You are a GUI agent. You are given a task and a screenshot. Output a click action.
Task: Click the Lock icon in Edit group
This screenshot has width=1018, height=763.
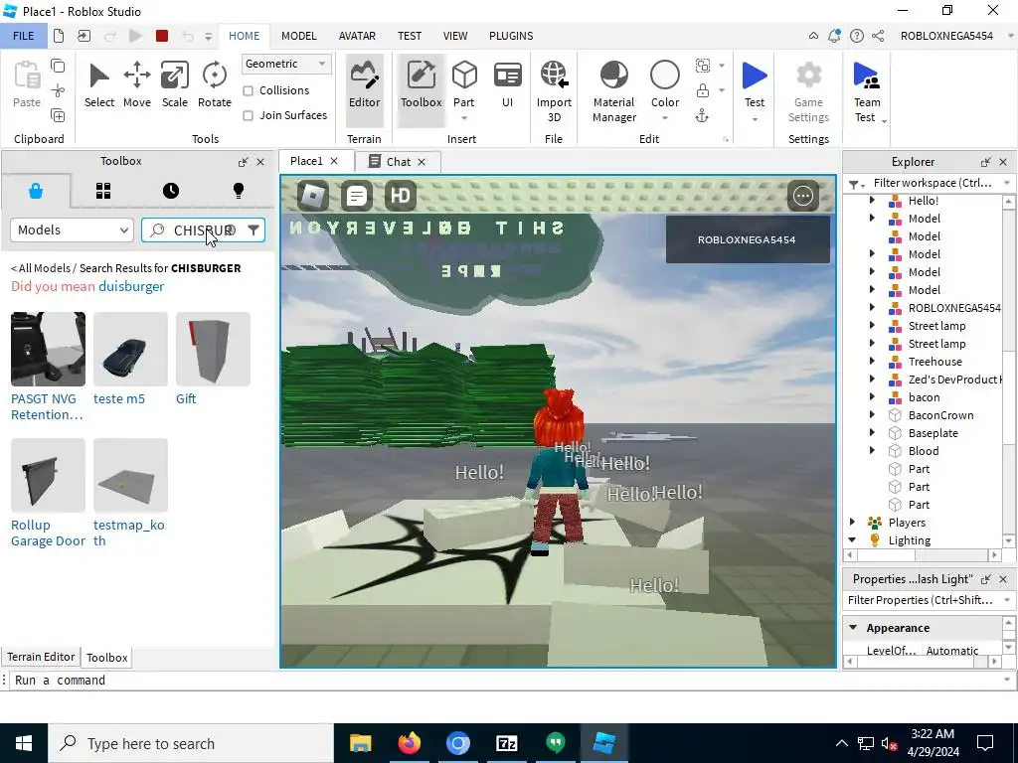(703, 90)
